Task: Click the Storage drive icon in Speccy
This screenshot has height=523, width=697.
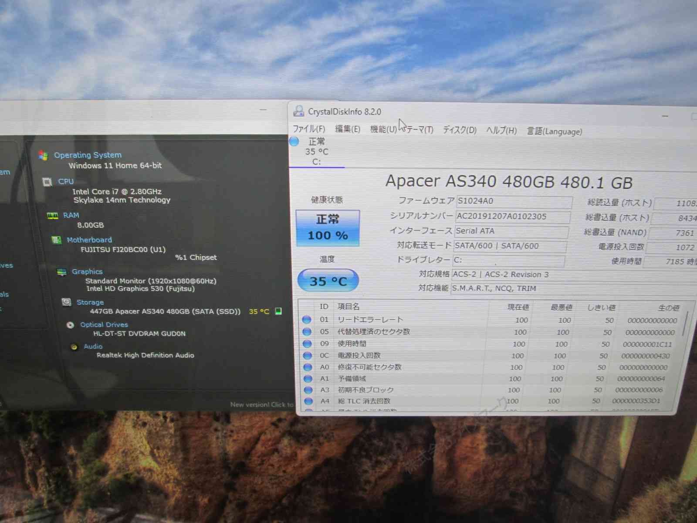Action: point(66,302)
